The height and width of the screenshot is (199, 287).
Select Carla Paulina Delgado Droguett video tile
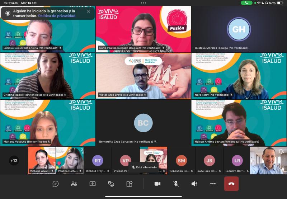pos(143,29)
